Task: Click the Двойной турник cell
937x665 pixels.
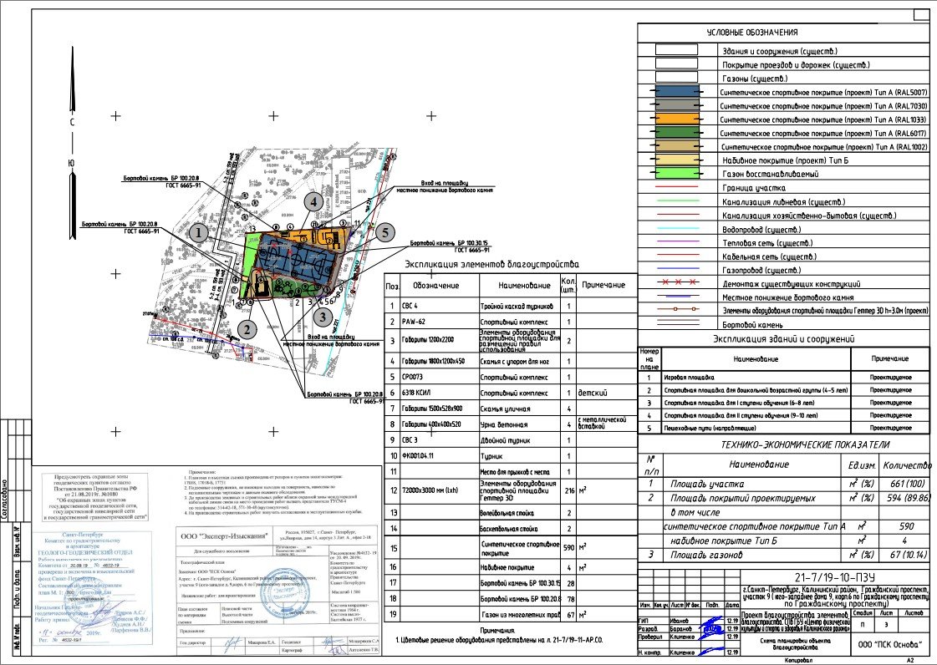Action: [519, 439]
